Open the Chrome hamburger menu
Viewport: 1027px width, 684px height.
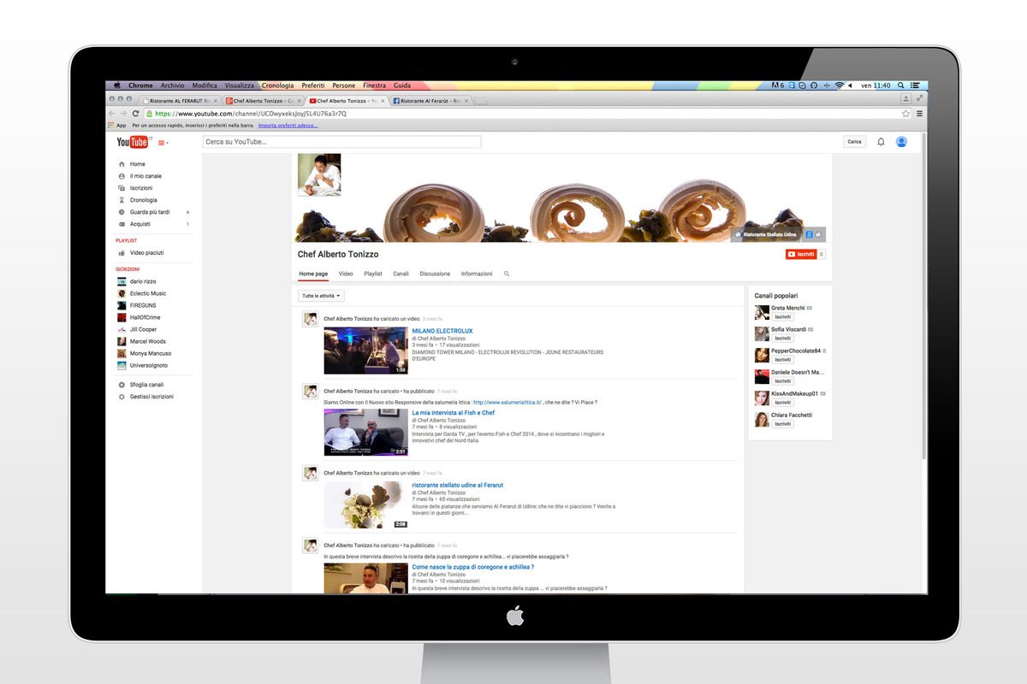tap(919, 114)
